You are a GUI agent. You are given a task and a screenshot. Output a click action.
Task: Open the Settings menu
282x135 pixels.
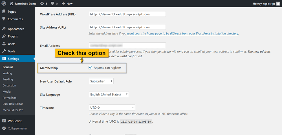(17, 59)
